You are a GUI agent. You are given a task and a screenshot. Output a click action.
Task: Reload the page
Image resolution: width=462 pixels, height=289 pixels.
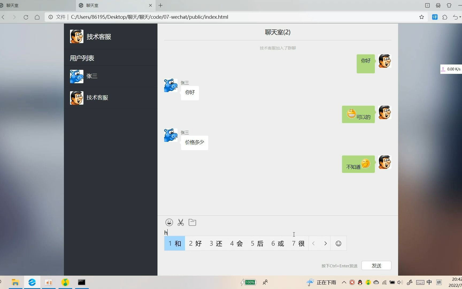(26, 17)
